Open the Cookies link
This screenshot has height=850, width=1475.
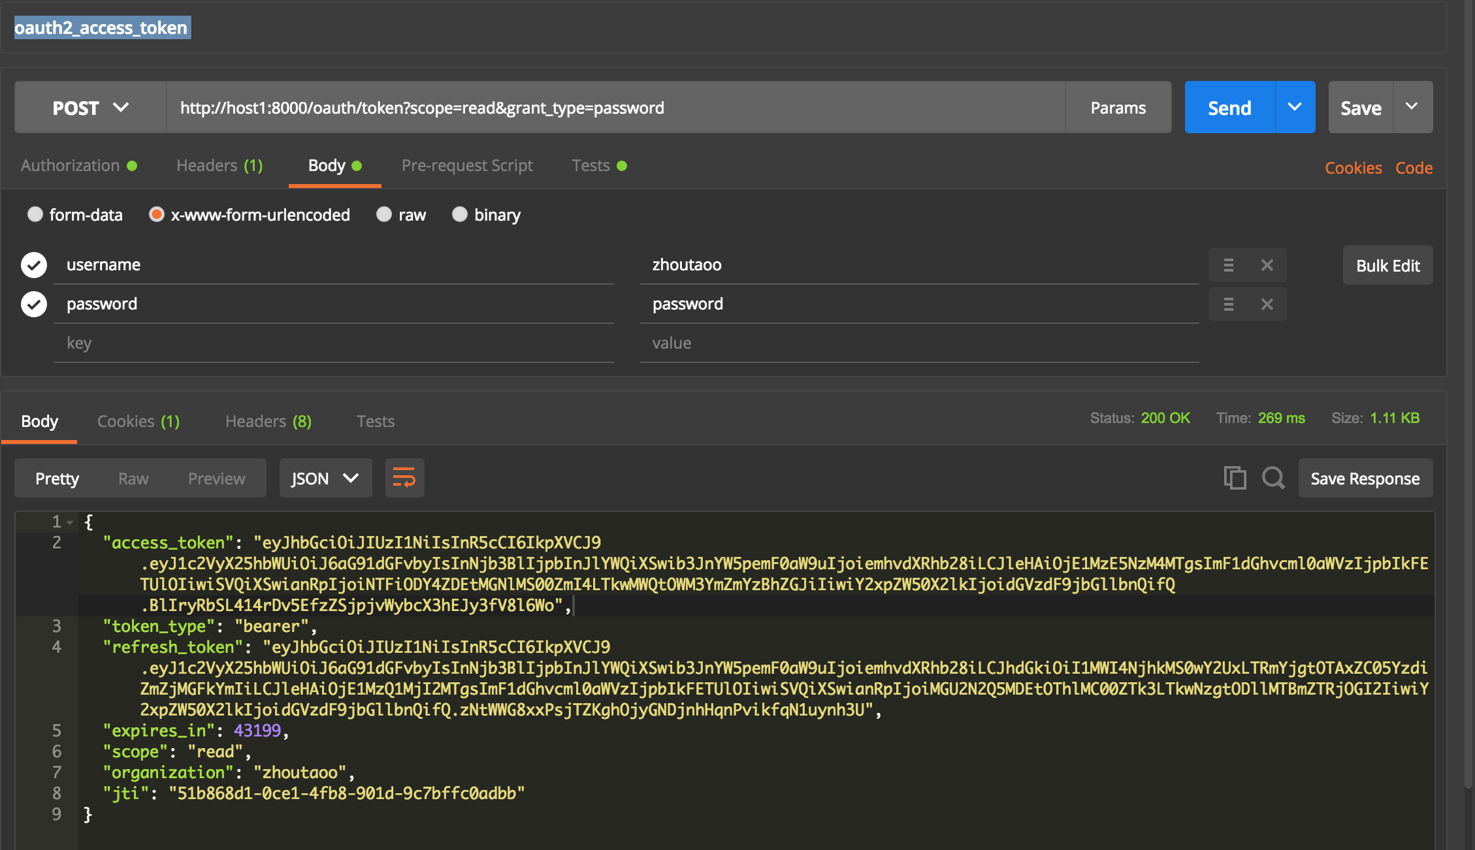point(1353,168)
